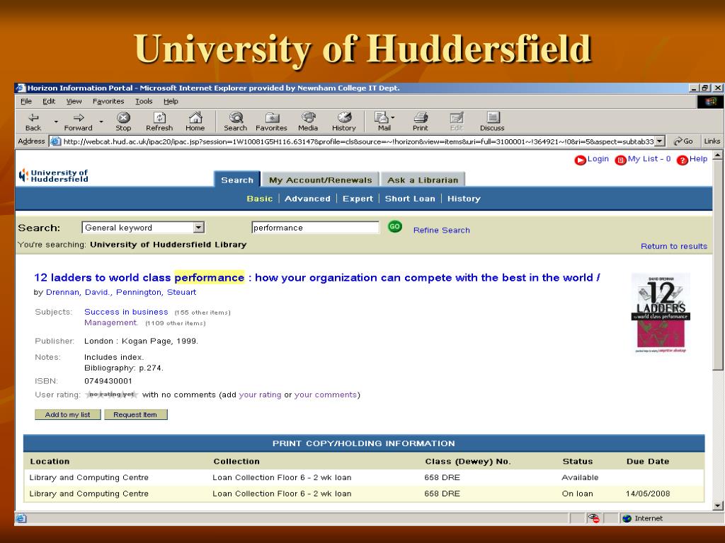Click the 12 Ladders book cover thumbnail

(661, 313)
